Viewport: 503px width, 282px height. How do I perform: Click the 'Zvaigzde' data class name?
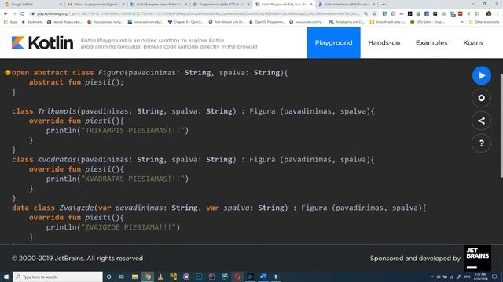click(x=76, y=208)
